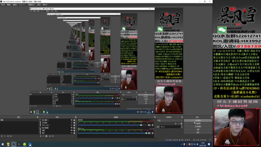
Task: Open the View (查看) menu
Action: tap(15, 5)
